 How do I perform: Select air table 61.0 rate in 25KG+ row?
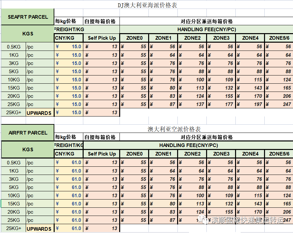(x=68, y=228)
